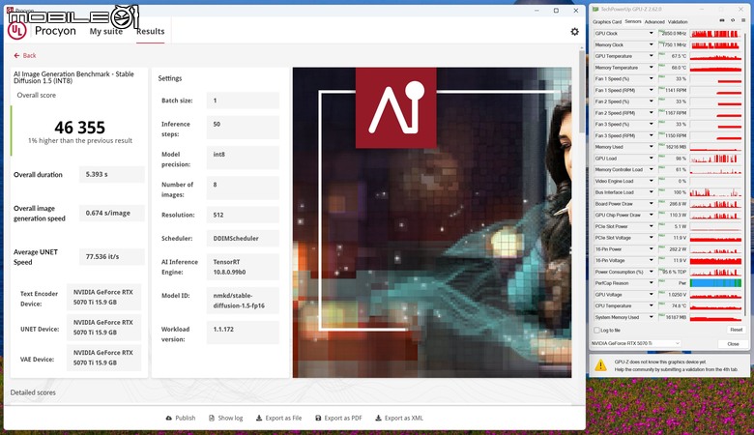Click Export as XML
The image size is (754, 435).
[397, 418]
